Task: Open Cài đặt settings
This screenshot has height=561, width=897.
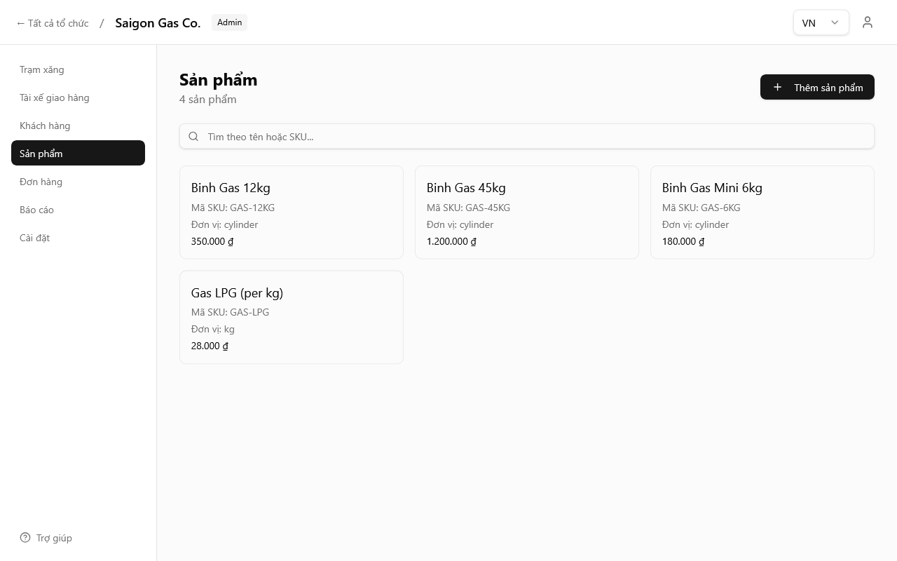Action: pos(34,238)
